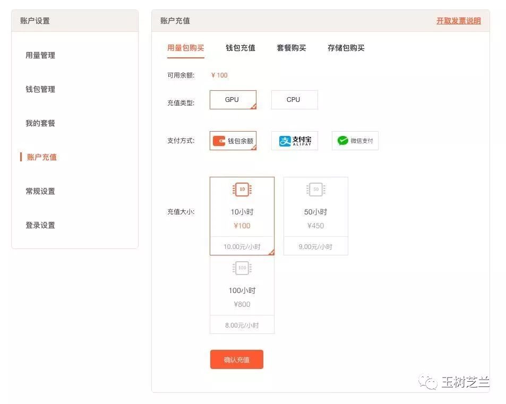Click the ¥100 available balance amount
The height and width of the screenshot is (404, 506).
pyautogui.click(x=219, y=75)
